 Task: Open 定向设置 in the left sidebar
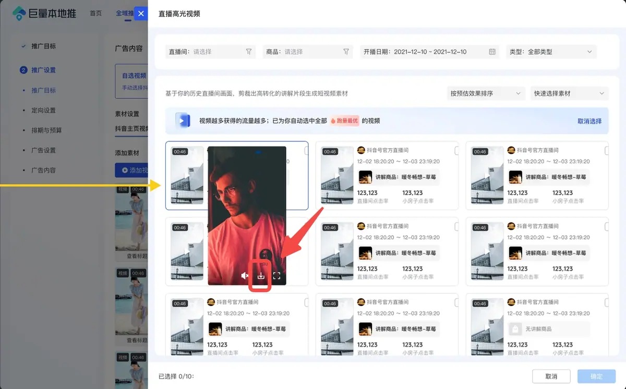click(x=43, y=110)
